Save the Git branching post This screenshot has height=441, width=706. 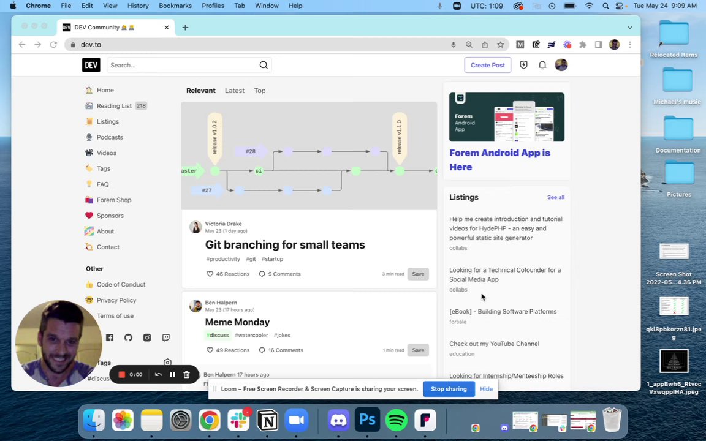[x=418, y=274]
